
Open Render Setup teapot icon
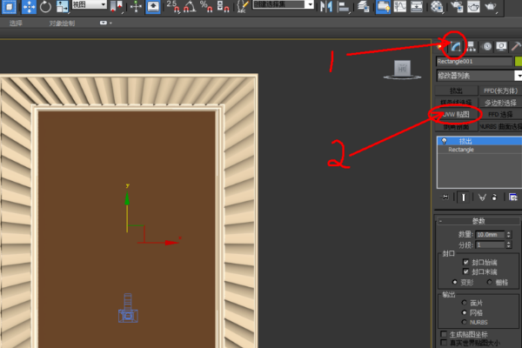pyautogui.click(x=457, y=6)
